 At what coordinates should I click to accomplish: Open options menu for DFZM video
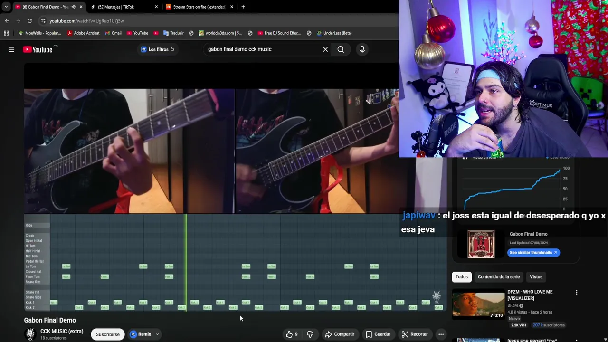tap(577, 293)
